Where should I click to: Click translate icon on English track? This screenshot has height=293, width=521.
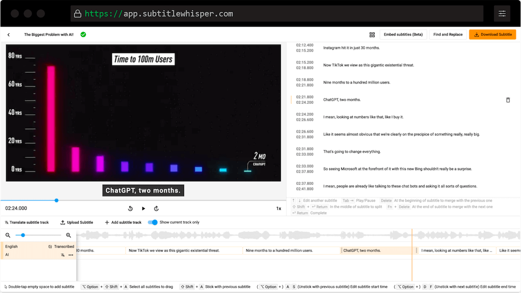[x=63, y=255]
